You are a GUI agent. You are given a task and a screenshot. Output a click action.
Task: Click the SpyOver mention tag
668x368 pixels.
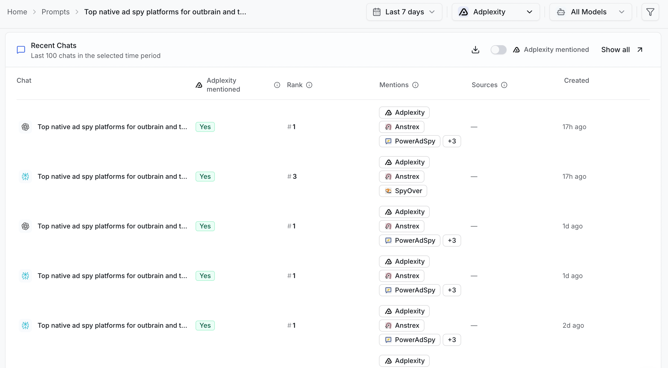(403, 191)
